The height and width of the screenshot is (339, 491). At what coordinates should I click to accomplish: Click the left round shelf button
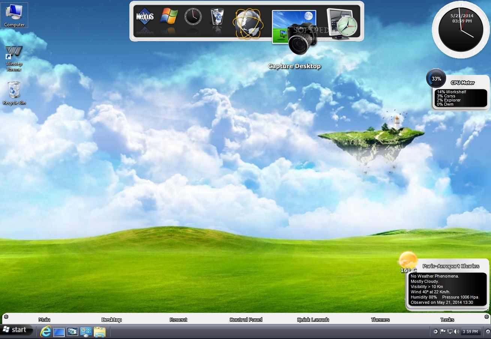(x=6, y=317)
